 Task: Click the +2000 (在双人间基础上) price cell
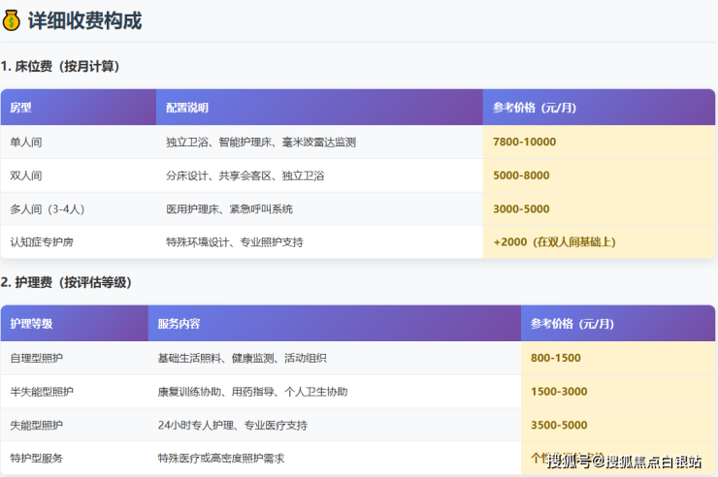coord(554,241)
